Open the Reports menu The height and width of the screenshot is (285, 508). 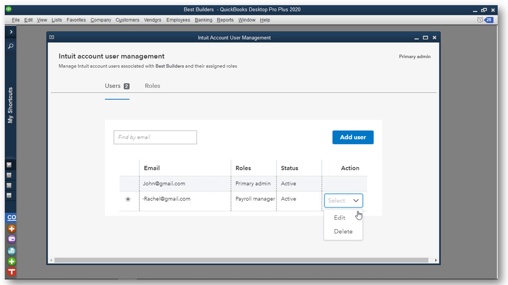225,20
